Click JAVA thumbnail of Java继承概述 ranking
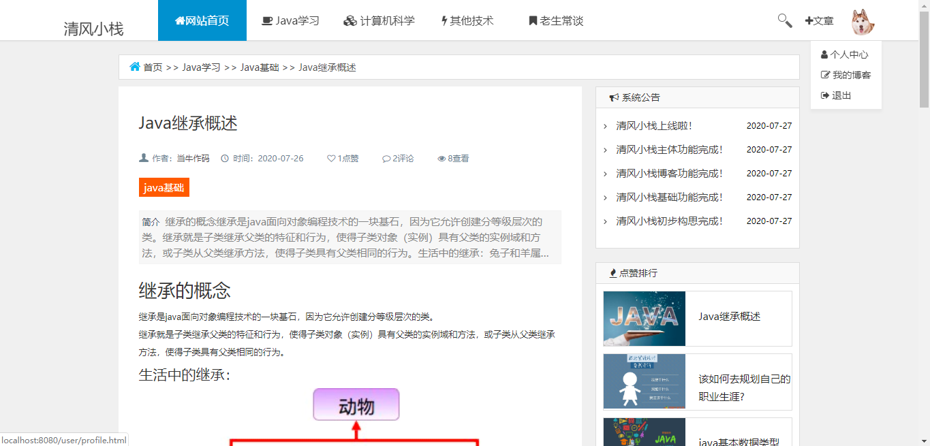Screen dimensions: 930x446 click(645, 319)
